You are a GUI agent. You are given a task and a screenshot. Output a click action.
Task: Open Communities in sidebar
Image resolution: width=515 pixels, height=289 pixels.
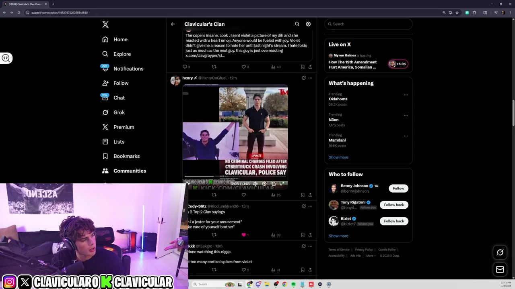124,171
